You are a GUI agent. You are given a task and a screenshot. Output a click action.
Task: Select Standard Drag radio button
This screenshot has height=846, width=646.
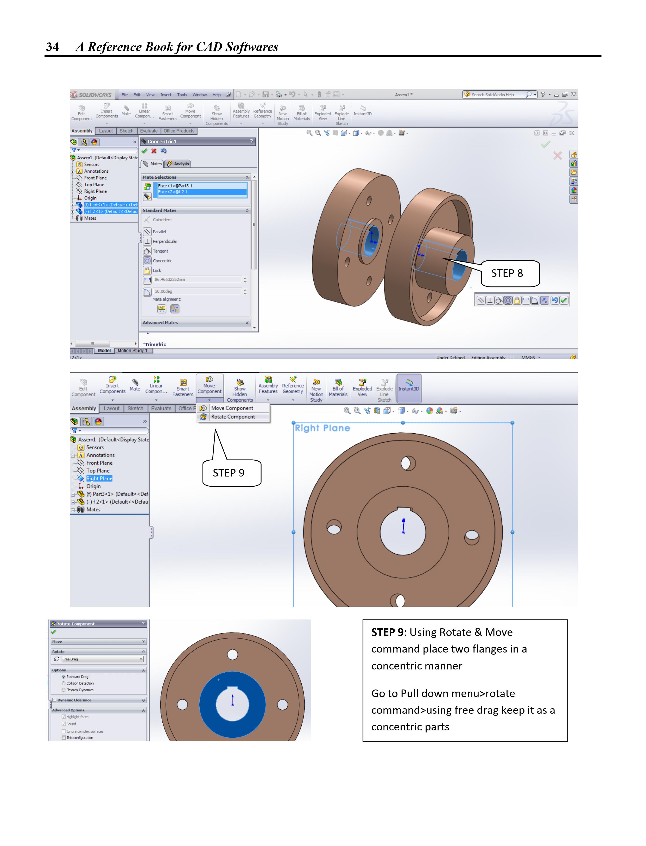pyautogui.click(x=64, y=677)
